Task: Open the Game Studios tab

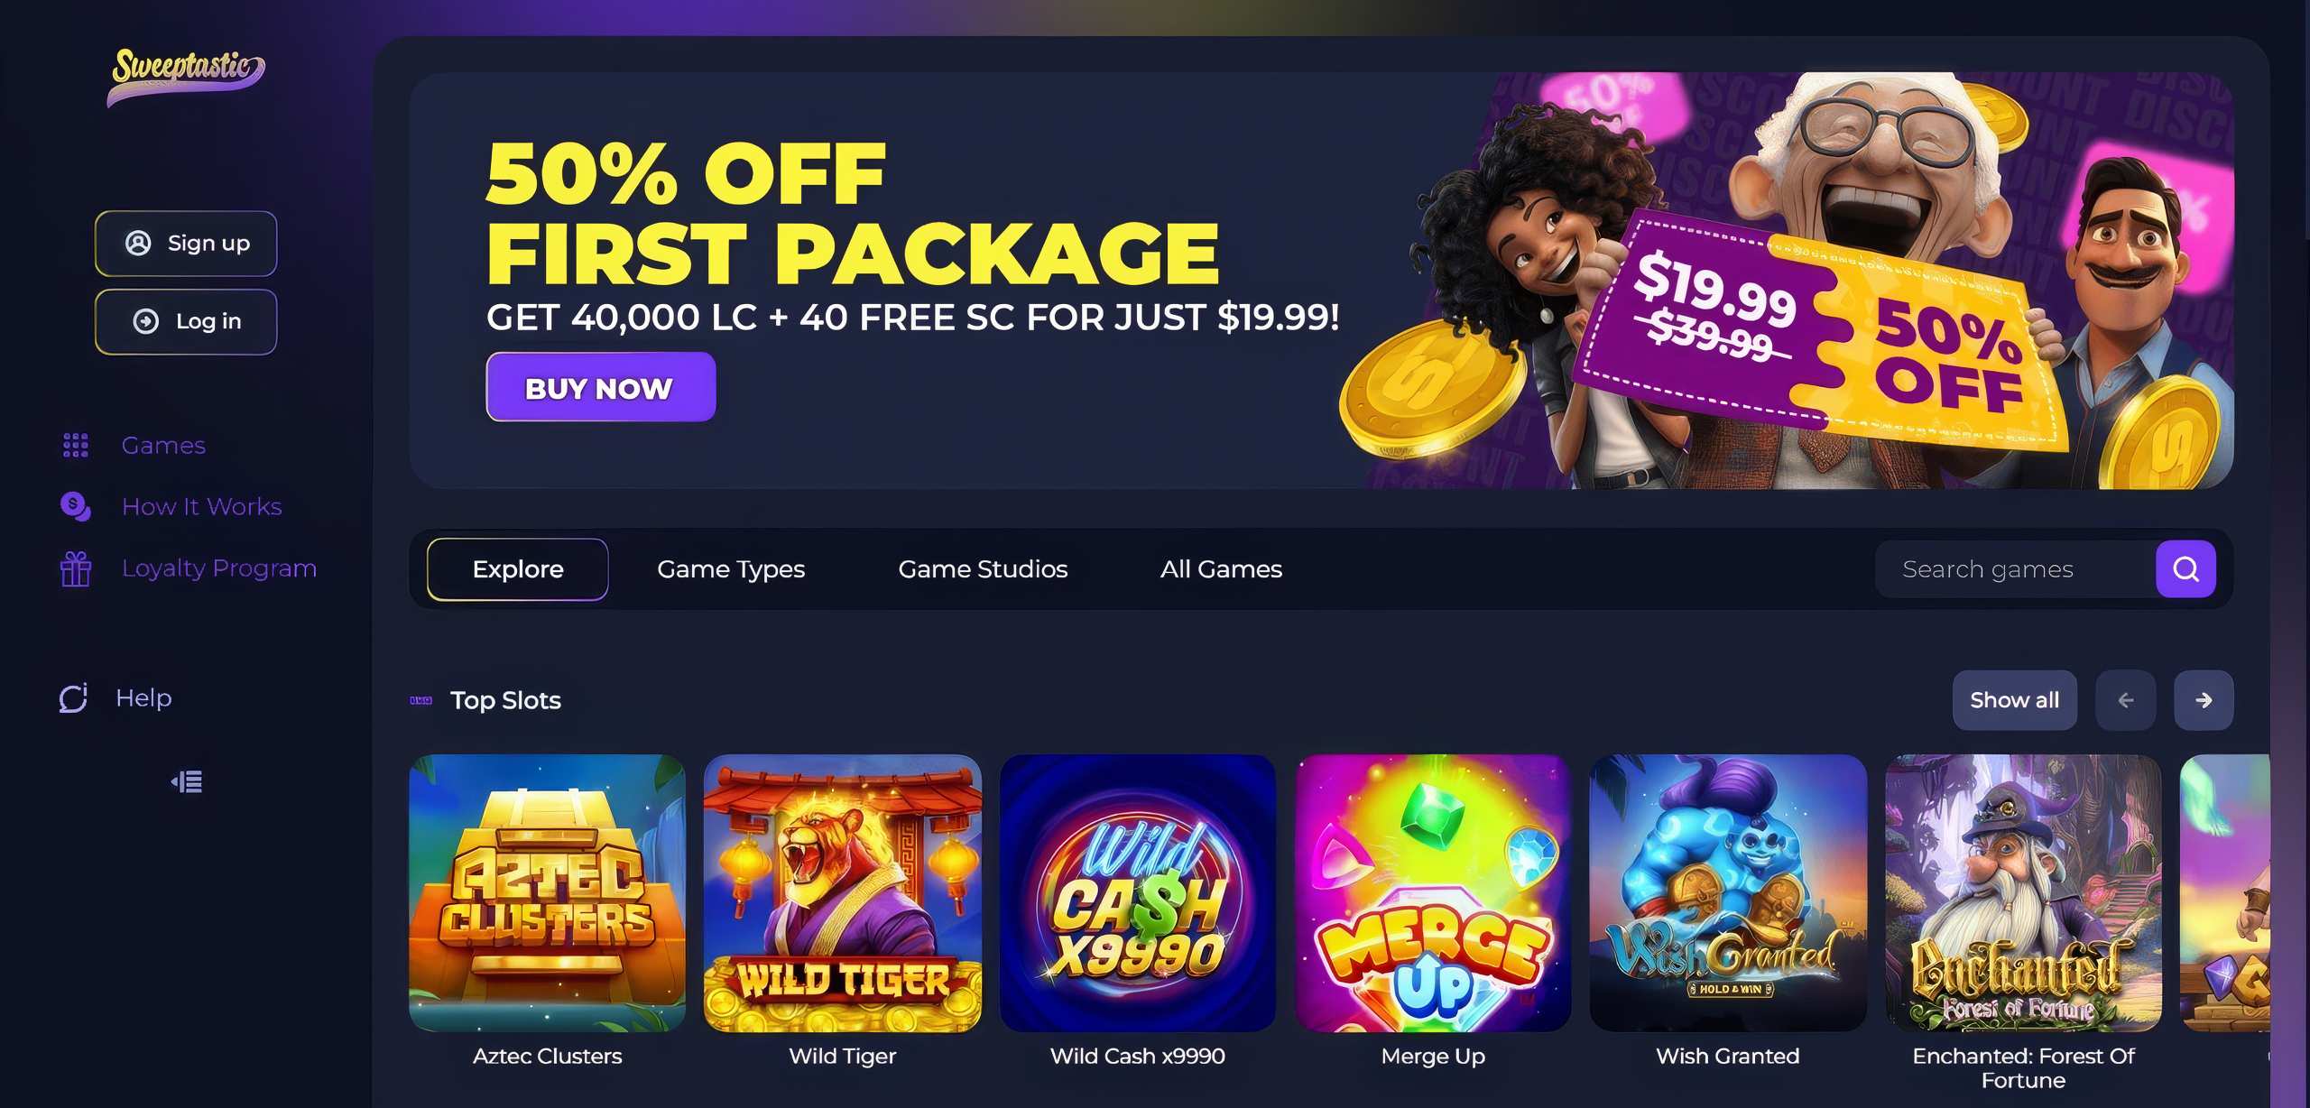Action: point(983,568)
